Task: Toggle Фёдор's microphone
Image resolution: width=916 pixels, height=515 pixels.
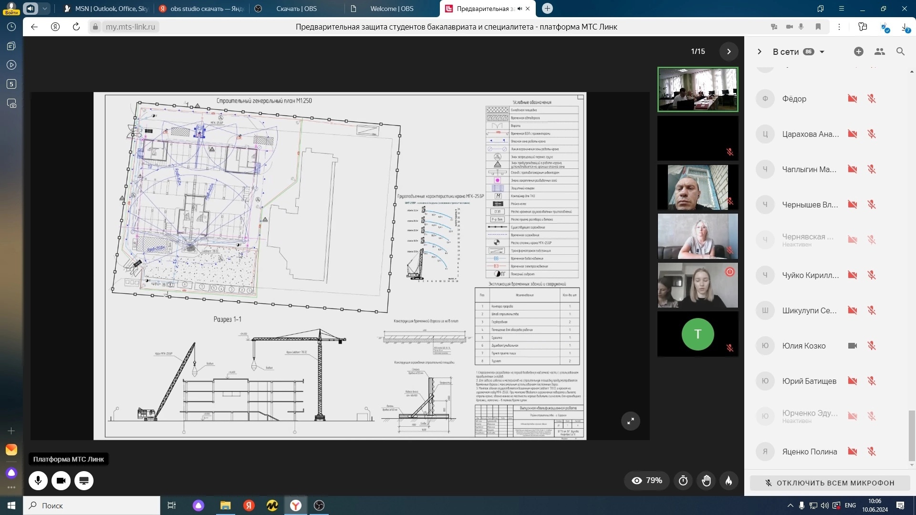Action: 872,99
